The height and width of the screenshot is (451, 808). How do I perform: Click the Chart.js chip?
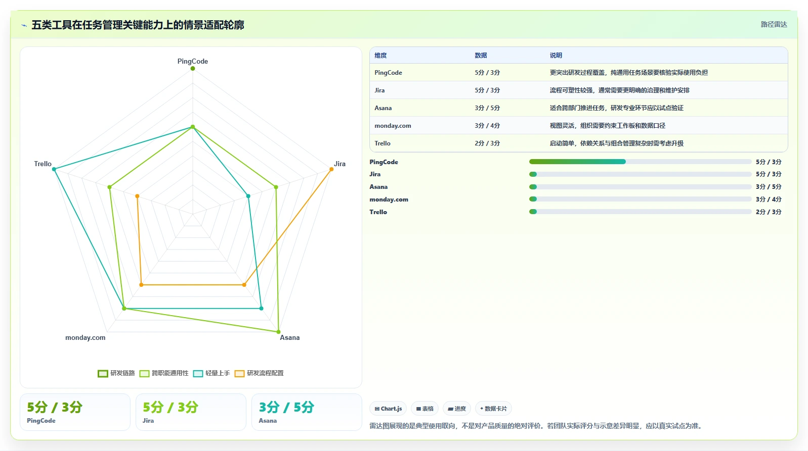click(388, 409)
